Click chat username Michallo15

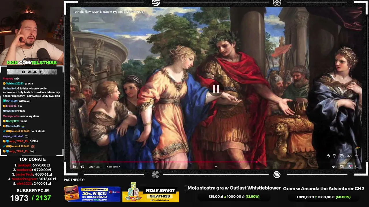(x=13, y=126)
